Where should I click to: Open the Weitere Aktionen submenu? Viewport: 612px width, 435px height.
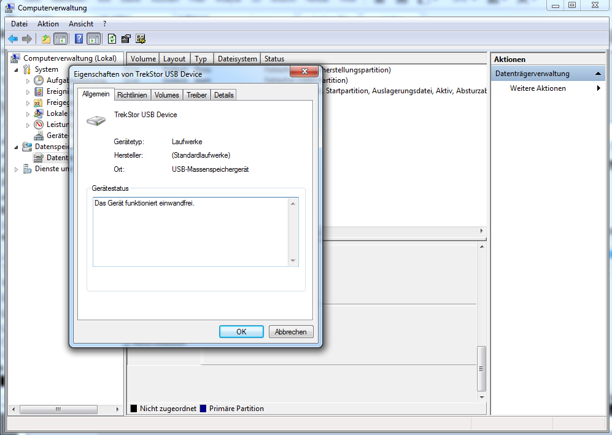598,88
